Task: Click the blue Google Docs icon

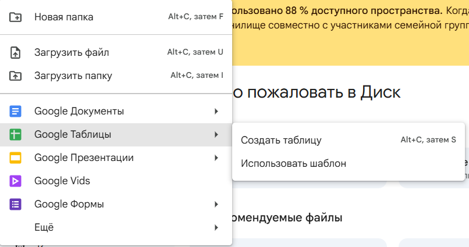Action: point(15,111)
